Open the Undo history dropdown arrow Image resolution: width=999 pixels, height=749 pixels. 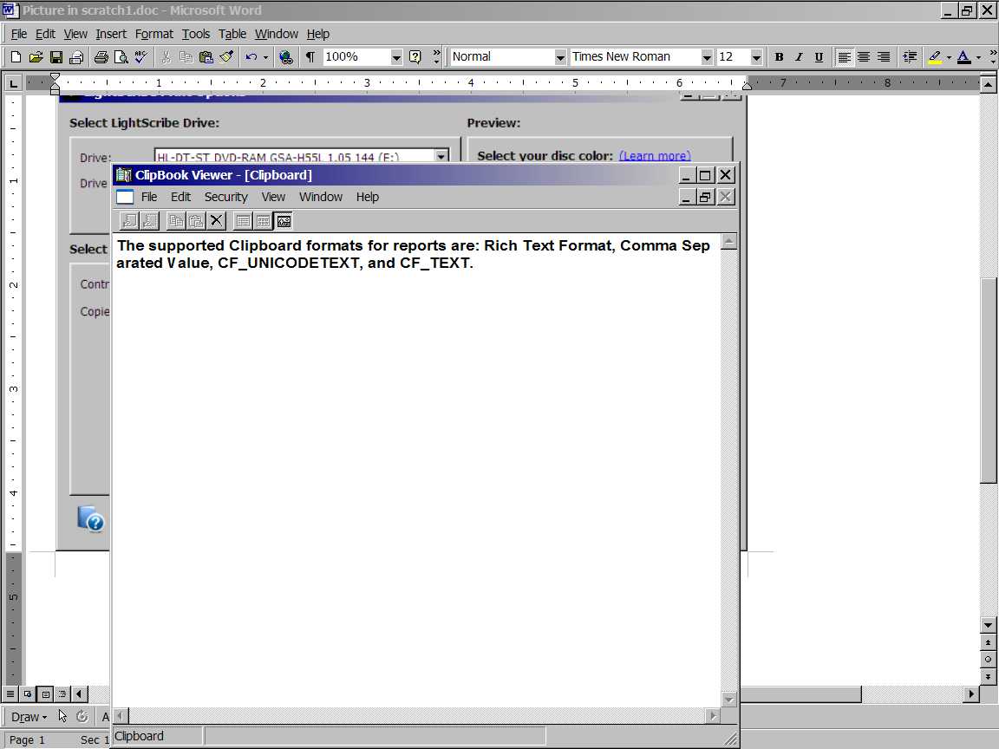click(265, 57)
